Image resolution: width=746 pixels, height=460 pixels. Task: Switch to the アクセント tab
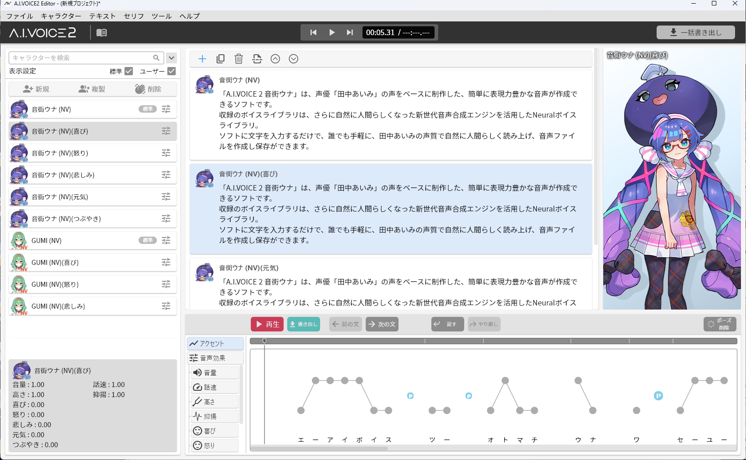point(216,343)
